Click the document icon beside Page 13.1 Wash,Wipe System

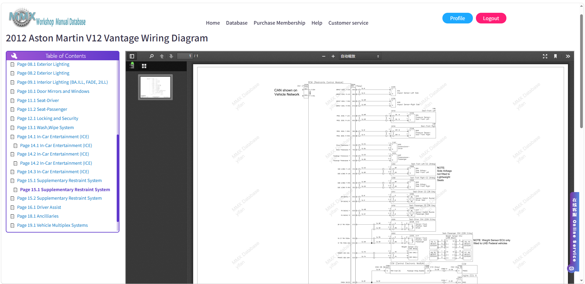12,128
